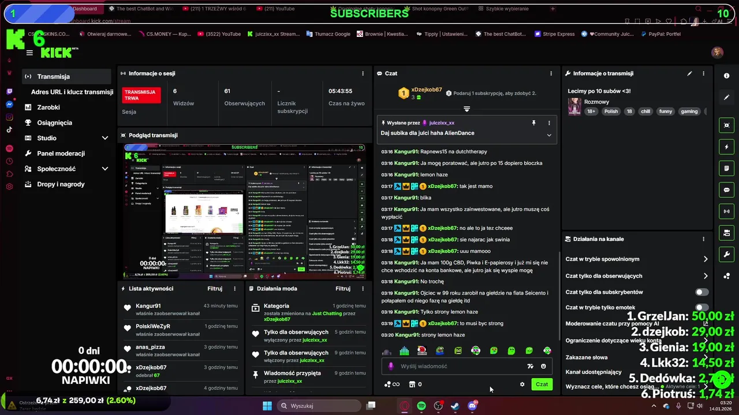Click the gaming tag in stream info
Screen dimensions: 739x415
click(x=689, y=111)
